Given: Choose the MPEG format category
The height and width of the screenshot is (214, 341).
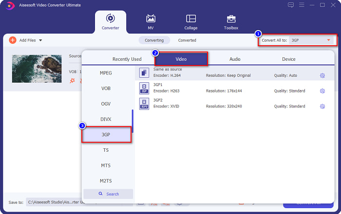Looking at the screenshot, I should (106, 73).
